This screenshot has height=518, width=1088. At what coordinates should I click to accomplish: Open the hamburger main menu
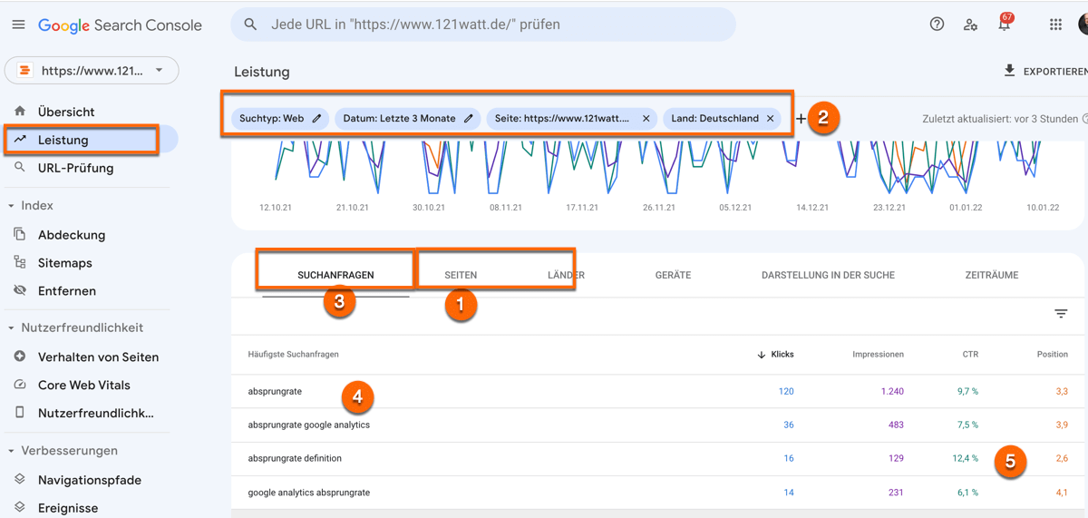click(18, 24)
